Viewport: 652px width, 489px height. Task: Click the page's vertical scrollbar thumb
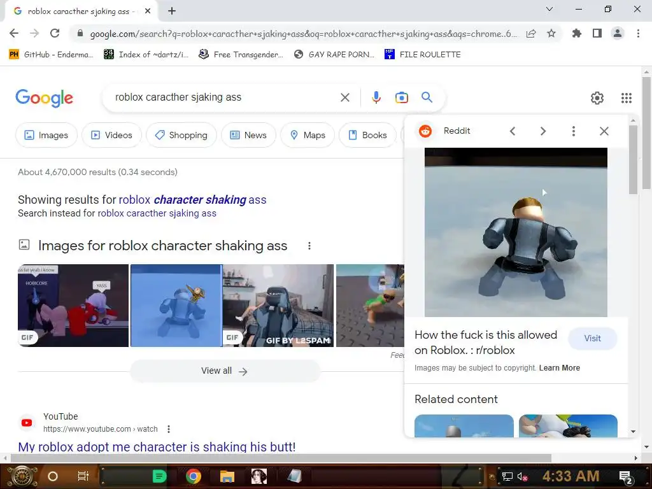[646, 133]
